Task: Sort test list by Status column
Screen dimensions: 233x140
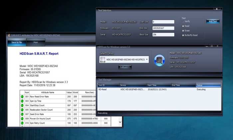Action: [207, 85]
